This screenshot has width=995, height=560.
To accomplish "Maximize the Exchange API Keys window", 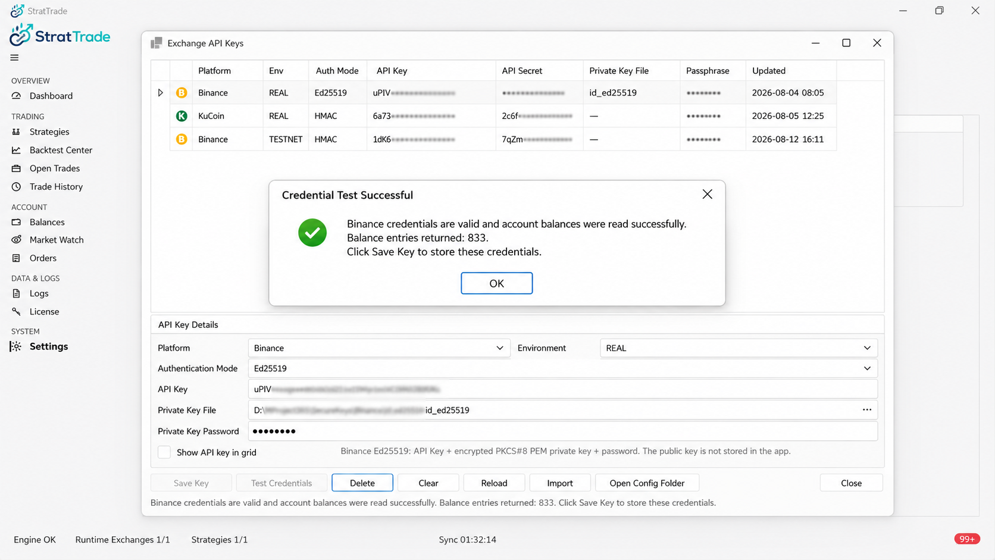I will (x=846, y=43).
